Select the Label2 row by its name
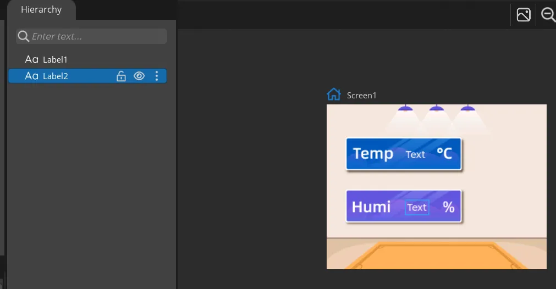Screen dimensions: 556x289 pyautogui.click(x=56, y=76)
